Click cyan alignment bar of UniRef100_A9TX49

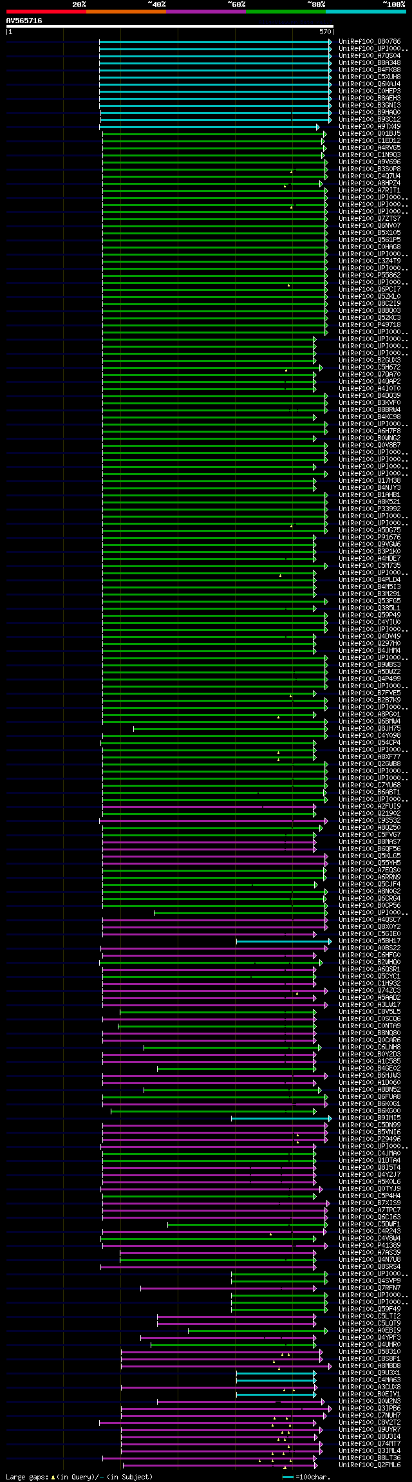(209, 127)
